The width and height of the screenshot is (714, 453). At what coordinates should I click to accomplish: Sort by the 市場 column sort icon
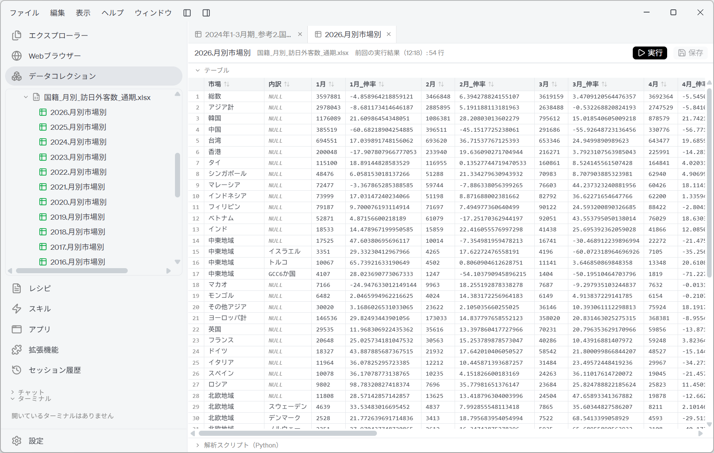[227, 84]
